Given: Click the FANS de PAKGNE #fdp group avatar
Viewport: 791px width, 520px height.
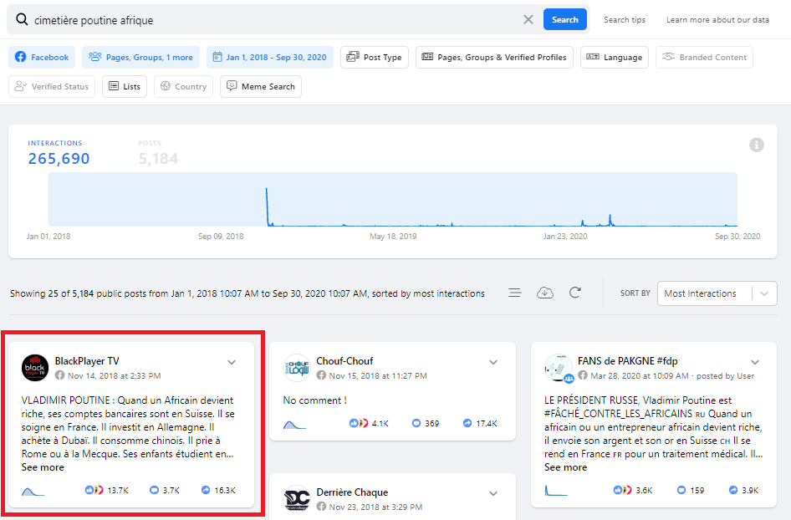Looking at the screenshot, I should [559, 368].
